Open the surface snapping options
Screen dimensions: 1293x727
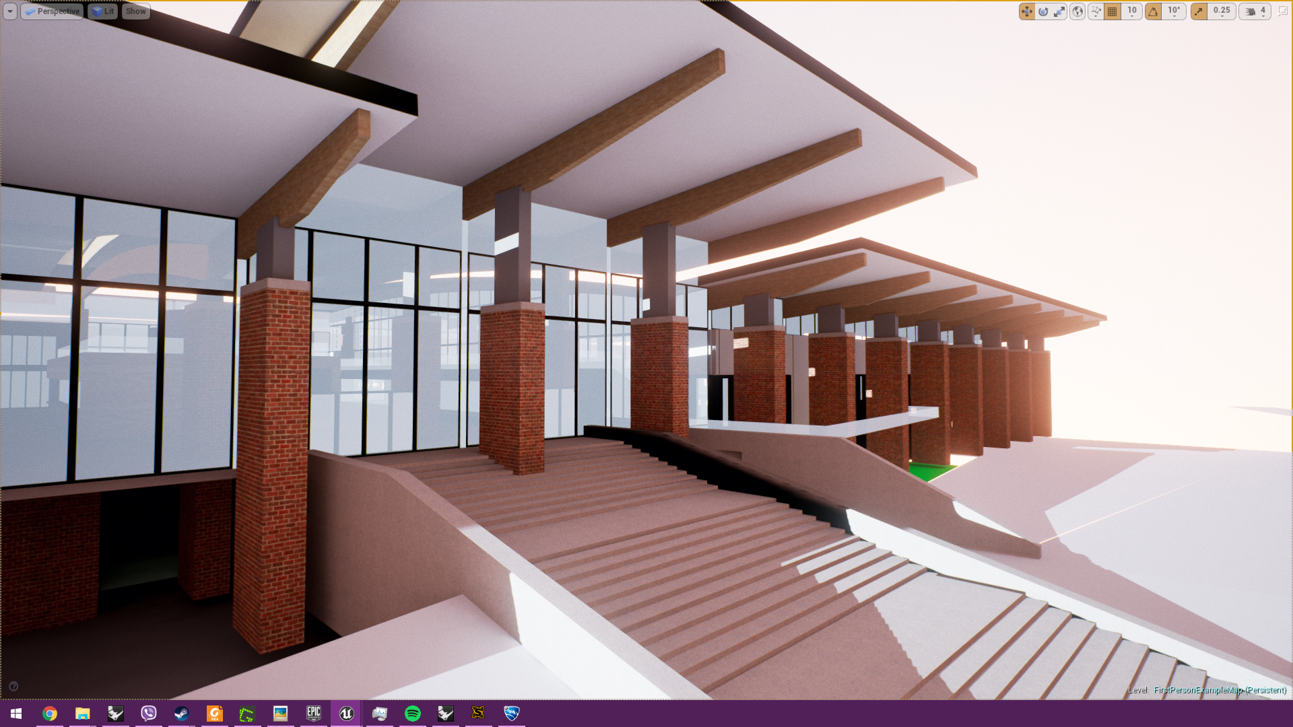[x=1096, y=11]
